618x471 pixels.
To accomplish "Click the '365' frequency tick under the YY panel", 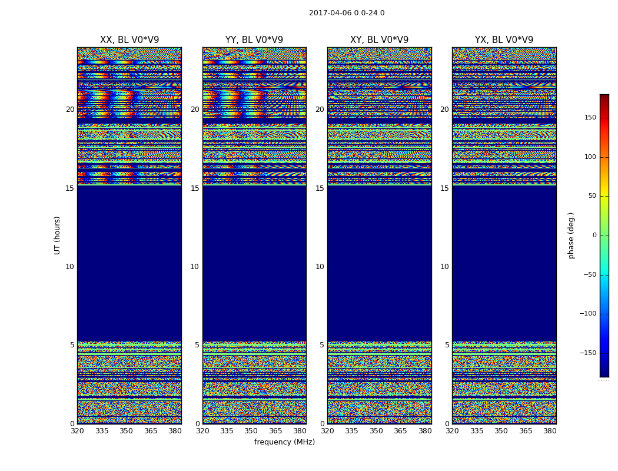I will pos(275,431).
